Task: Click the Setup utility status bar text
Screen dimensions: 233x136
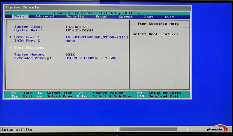Action: pos(17,130)
